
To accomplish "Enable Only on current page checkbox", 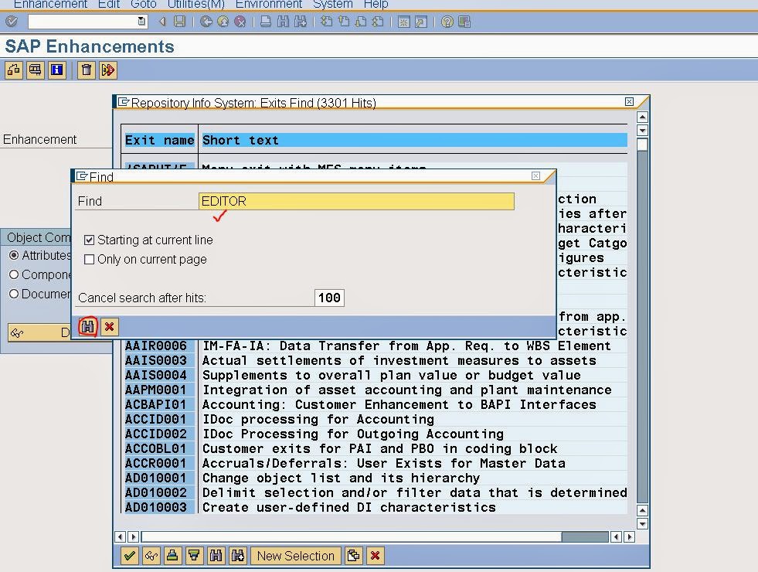I will click(x=89, y=259).
